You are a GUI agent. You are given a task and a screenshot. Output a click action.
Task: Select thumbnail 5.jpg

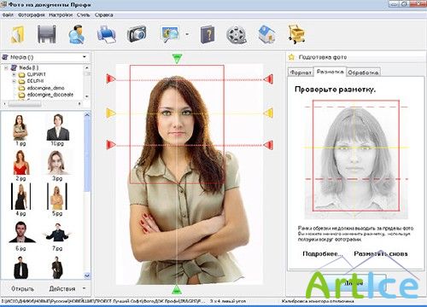point(57,200)
